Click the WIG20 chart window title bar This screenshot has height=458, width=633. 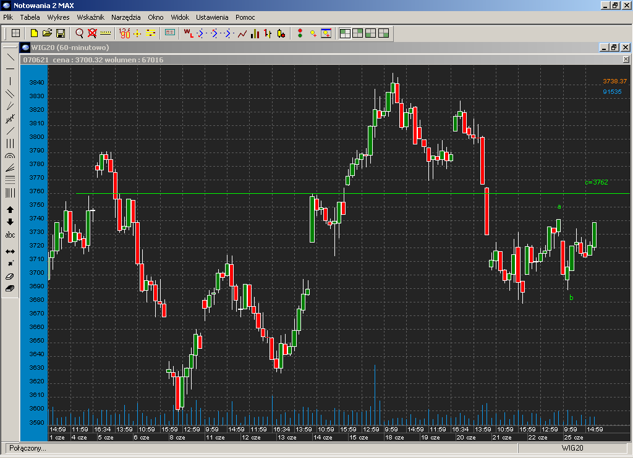pos(309,48)
